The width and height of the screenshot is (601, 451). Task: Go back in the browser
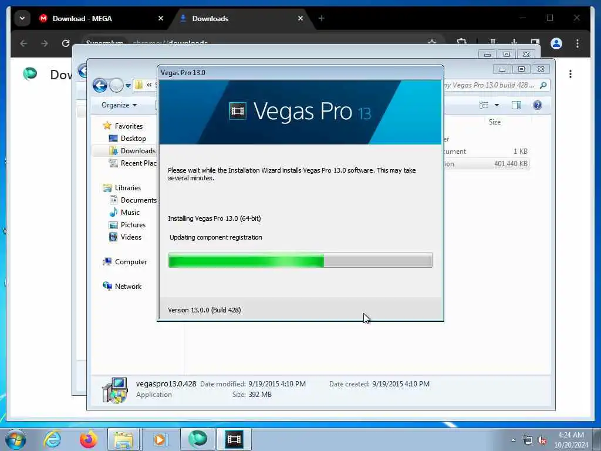coord(23,43)
